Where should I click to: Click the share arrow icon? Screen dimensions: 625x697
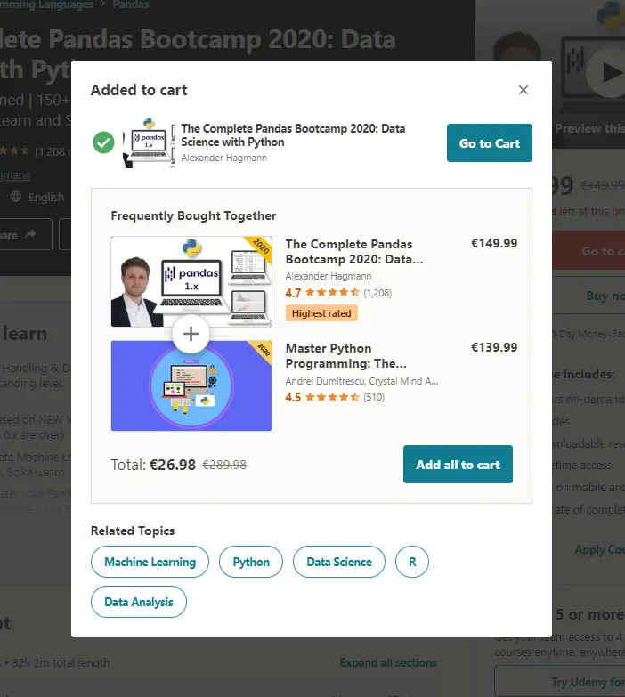pyautogui.click(x=30, y=234)
